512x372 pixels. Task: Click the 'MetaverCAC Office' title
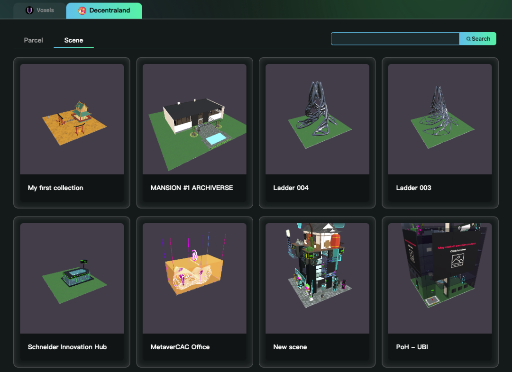point(180,347)
